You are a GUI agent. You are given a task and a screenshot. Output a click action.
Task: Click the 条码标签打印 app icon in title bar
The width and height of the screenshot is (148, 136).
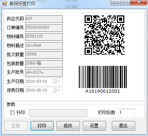pos(5,3)
